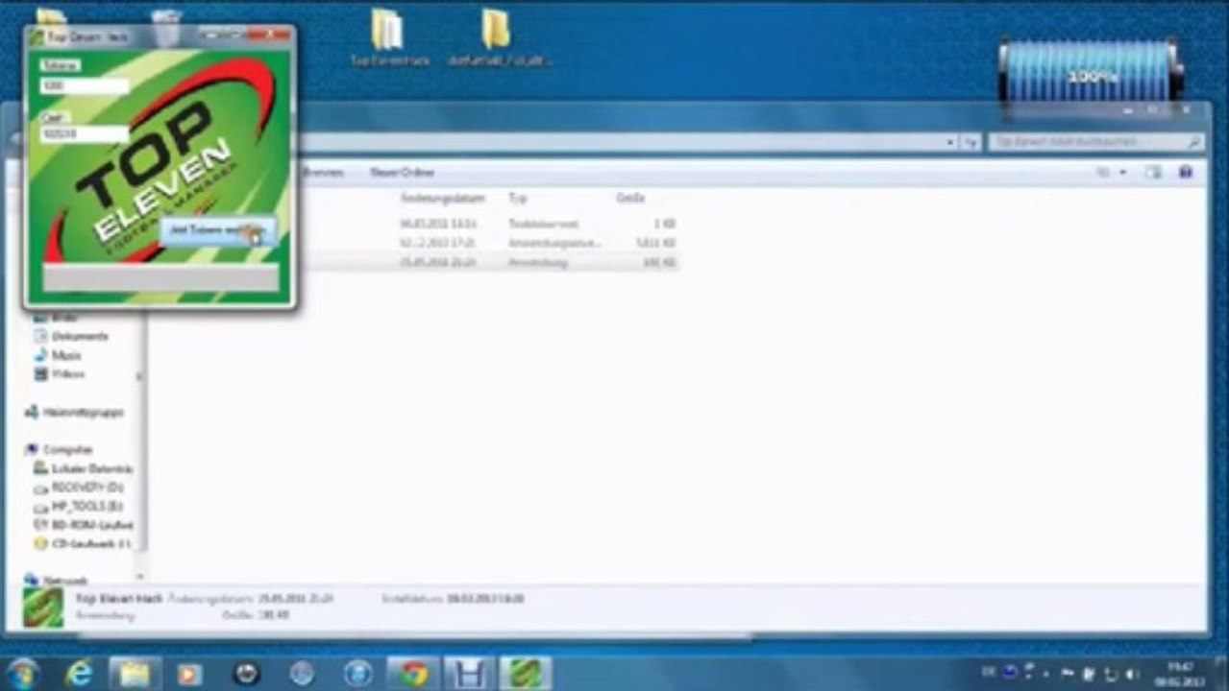Open Videos in the navigation pane
Viewport: 1229px width, 691px height.
(x=67, y=374)
